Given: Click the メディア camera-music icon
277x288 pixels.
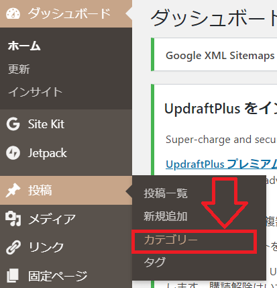Looking at the screenshot, I should pyautogui.click(x=13, y=219).
